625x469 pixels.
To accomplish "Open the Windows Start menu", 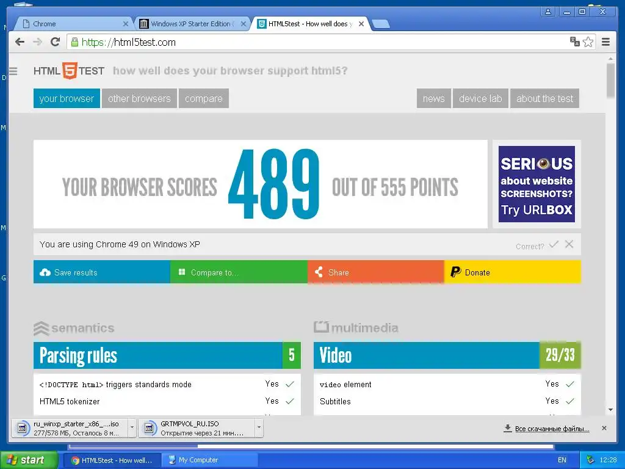I will coord(29,460).
